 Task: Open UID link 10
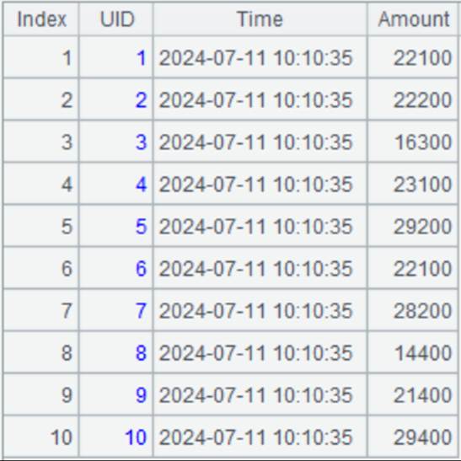pyautogui.click(x=136, y=437)
